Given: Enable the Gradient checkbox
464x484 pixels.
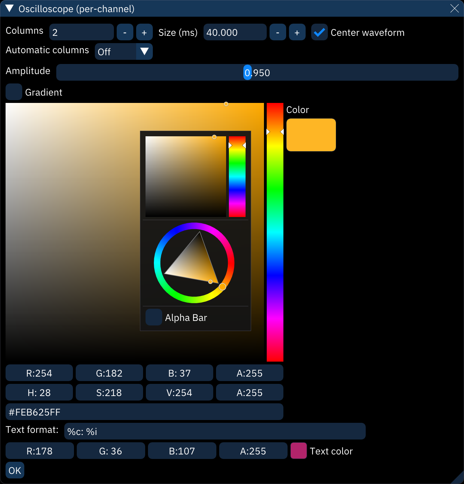Looking at the screenshot, I should 14,92.
